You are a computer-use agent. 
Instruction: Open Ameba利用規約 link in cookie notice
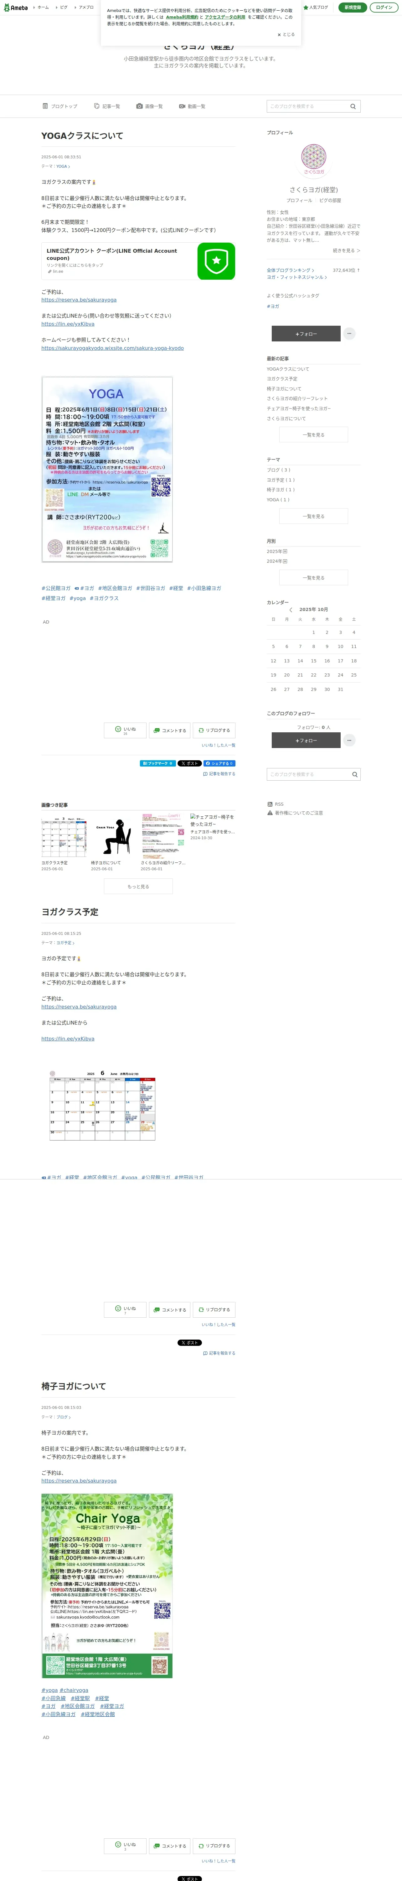(182, 17)
